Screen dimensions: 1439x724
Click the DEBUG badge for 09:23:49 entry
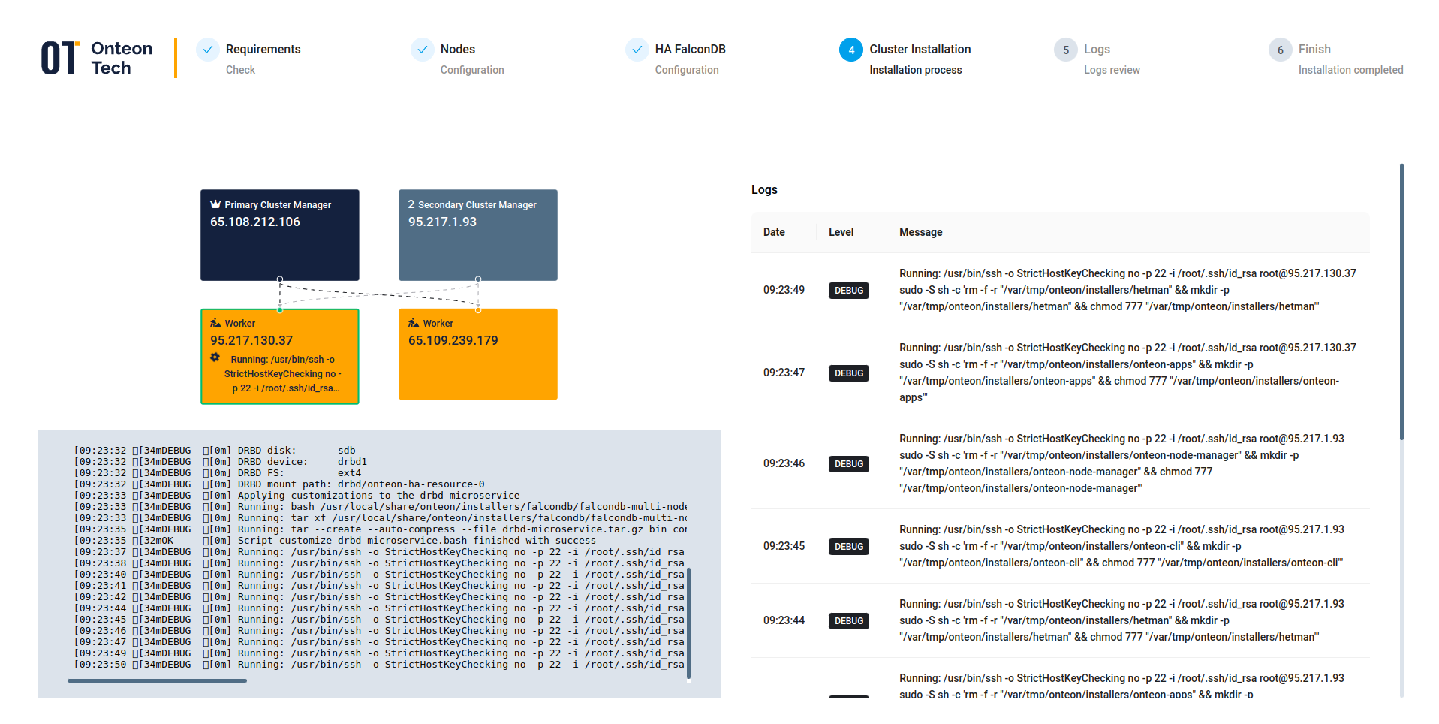(848, 291)
